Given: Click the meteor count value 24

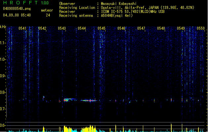Looking at the screenshot, I should [48, 15].
